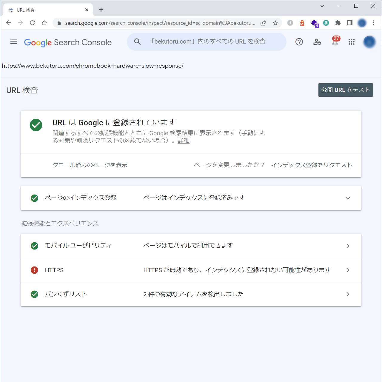Click the 詳細 link

(x=184, y=141)
